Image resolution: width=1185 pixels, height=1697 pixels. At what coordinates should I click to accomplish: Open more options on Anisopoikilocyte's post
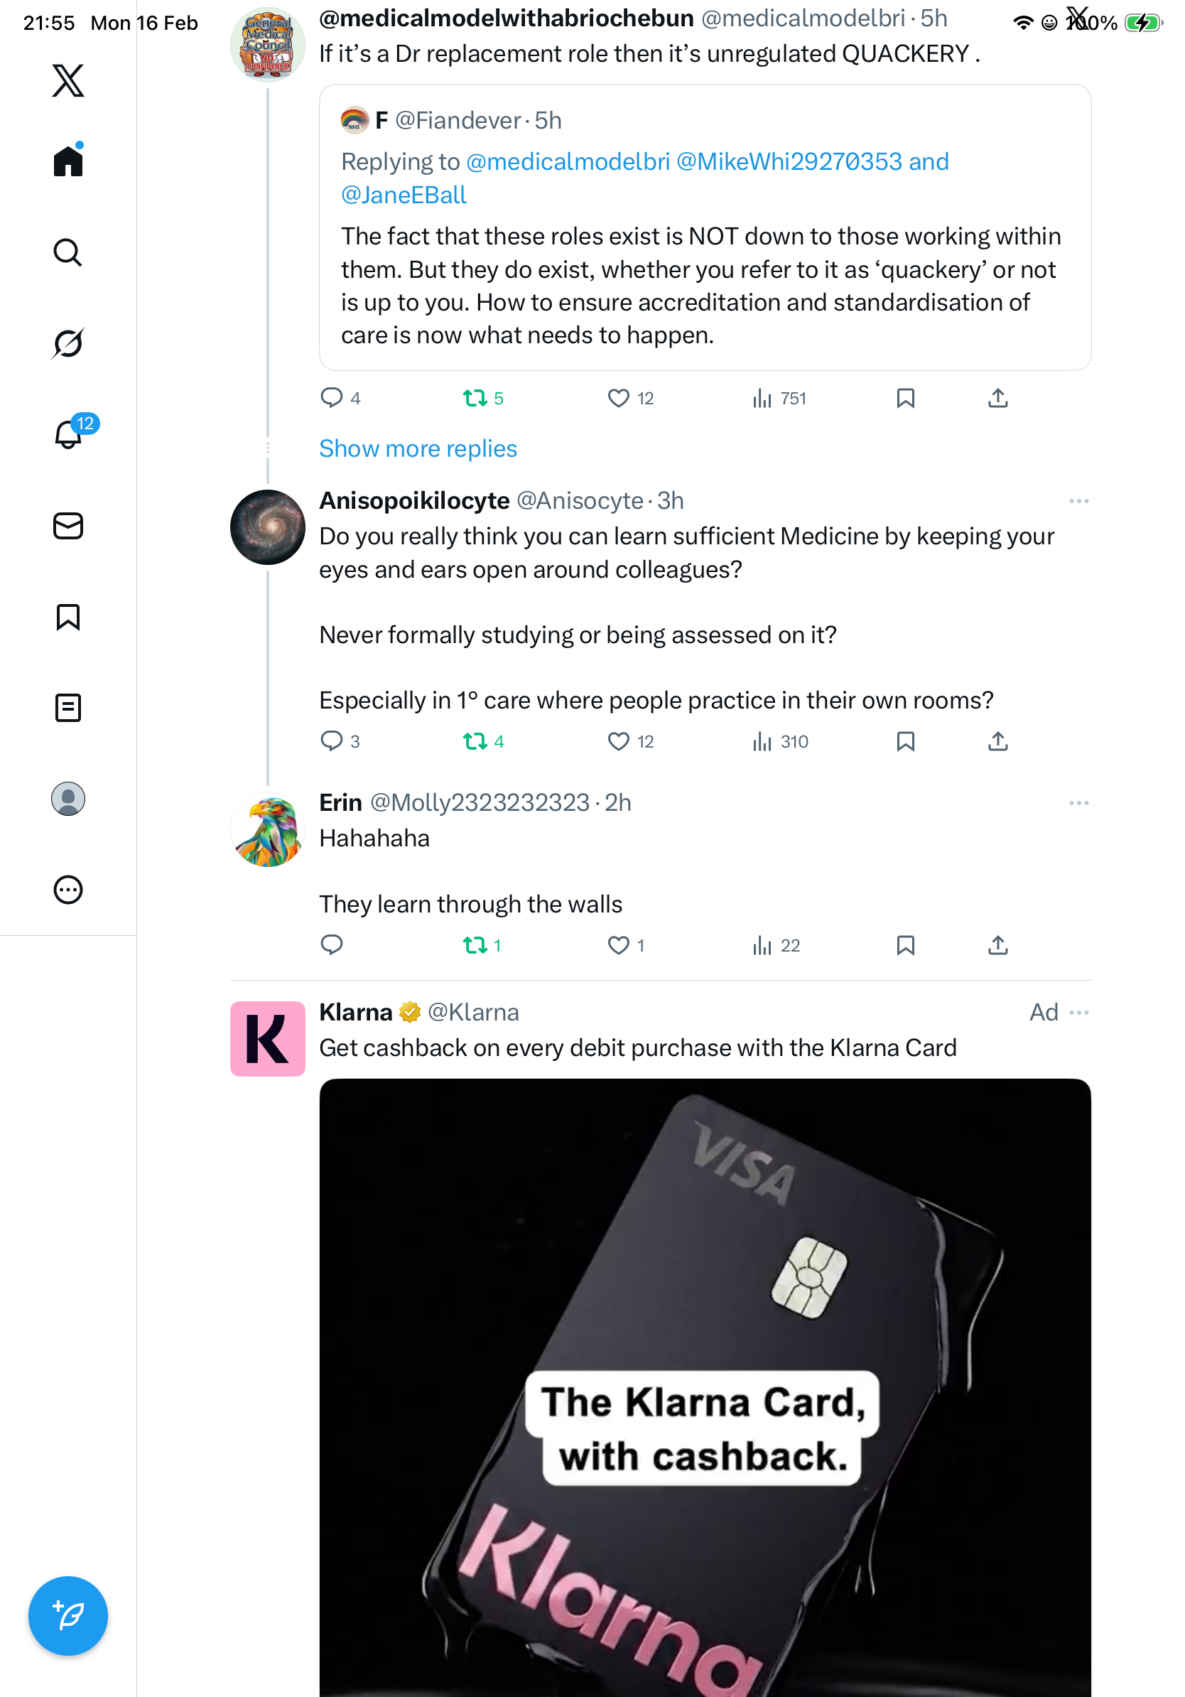[x=1078, y=501]
